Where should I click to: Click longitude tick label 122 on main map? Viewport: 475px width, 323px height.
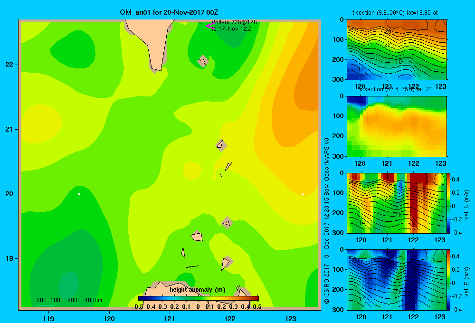pyautogui.click(x=230, y=318)
